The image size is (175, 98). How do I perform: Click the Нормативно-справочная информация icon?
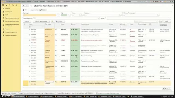click(x=4, y=25)
